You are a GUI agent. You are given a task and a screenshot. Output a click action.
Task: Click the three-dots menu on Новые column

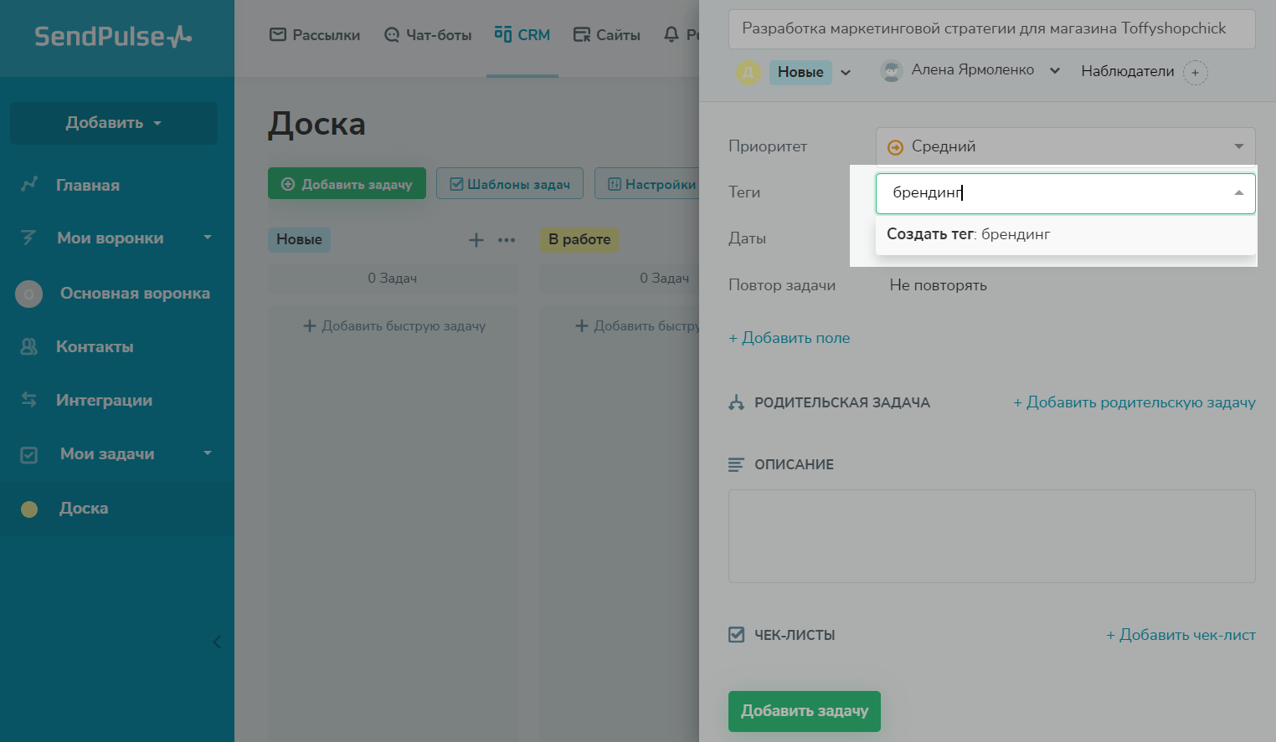pyautogui.click(x=507, y=240)
